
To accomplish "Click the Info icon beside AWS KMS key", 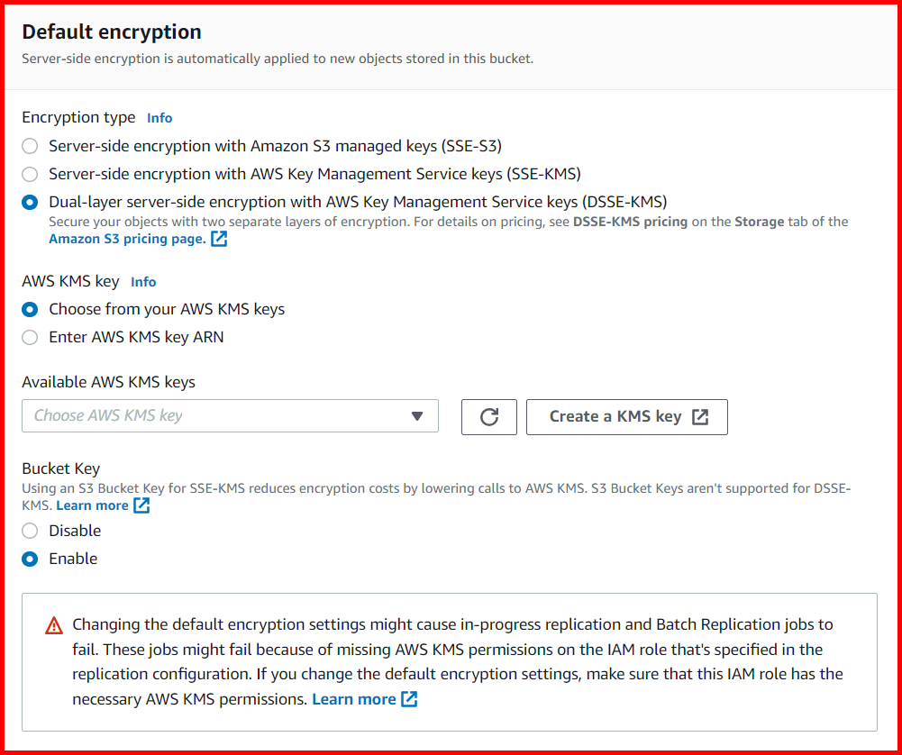I will point(143,281).
